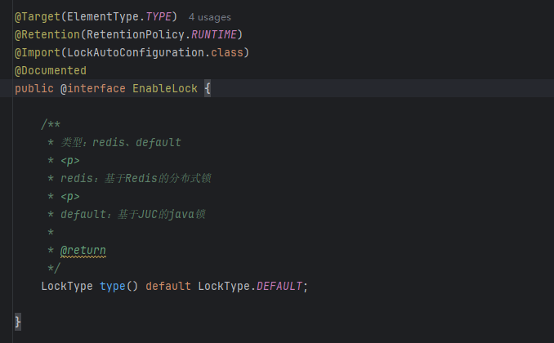554x343 pixels.
Task: Click the 'public' keyword
Action: click(x=34, y=88)
